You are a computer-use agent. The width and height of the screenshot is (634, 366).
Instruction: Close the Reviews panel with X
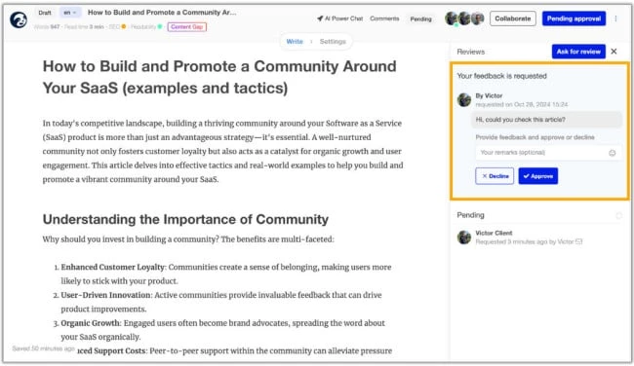click(614, 52)
